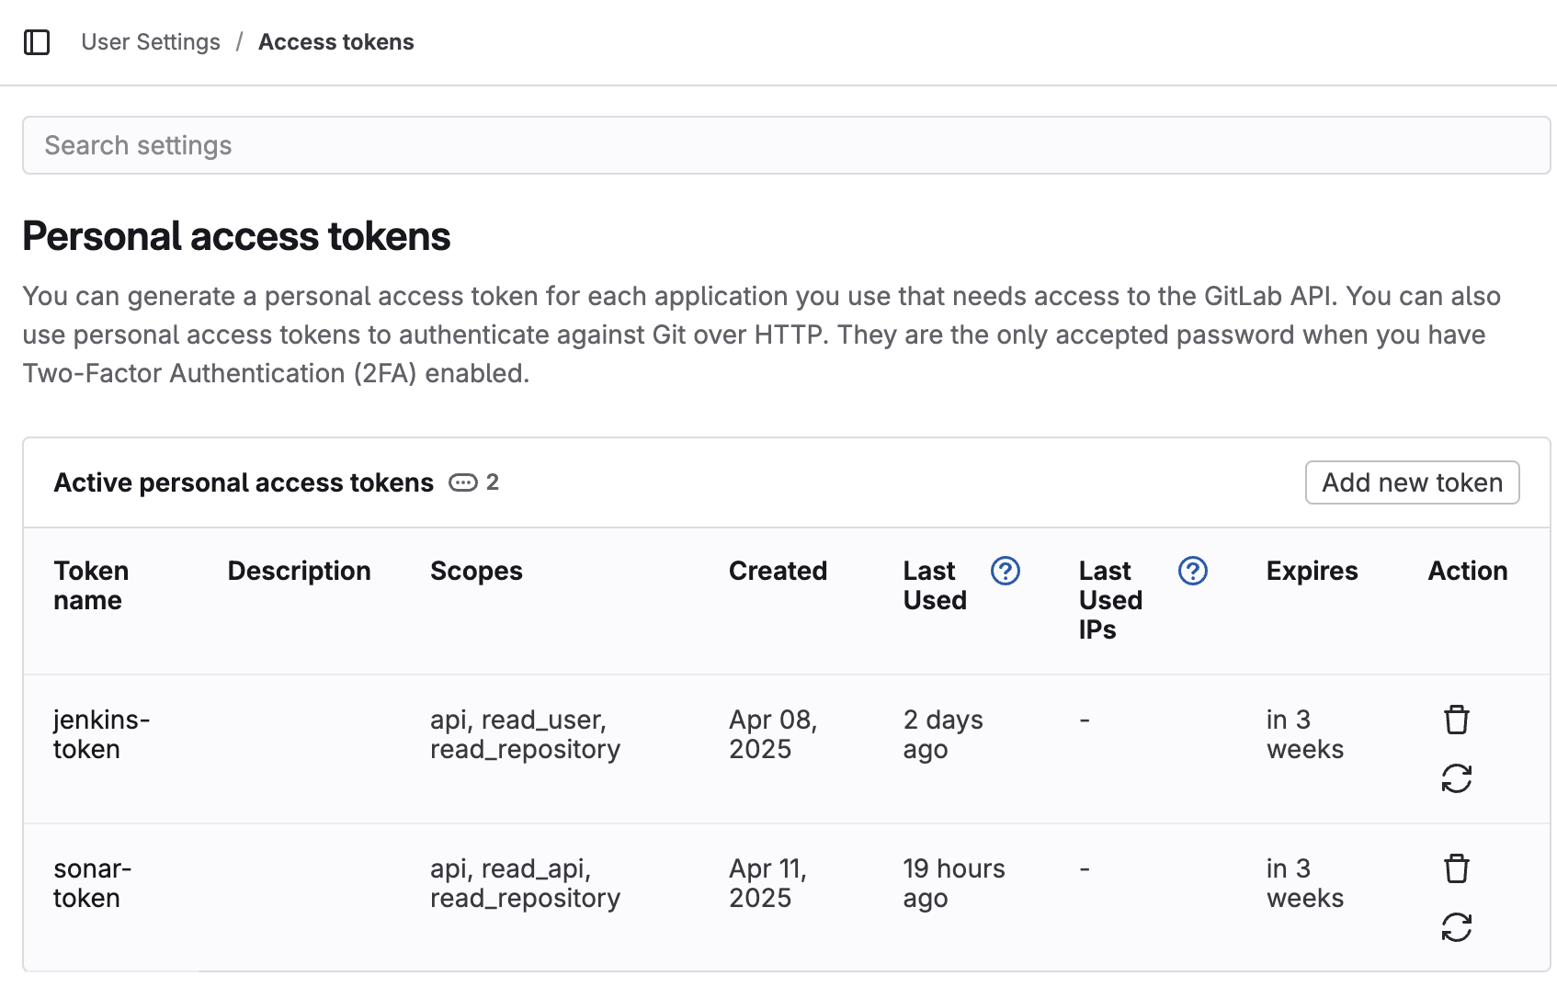This screenshot has height=998, width=1557.
Task: Click the Expires column header
Action: (1312, 571)
